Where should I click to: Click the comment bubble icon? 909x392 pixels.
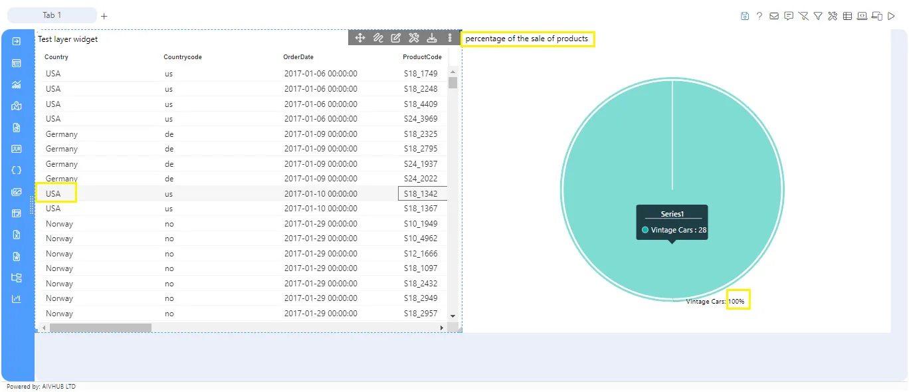click(x=788, y=15)
